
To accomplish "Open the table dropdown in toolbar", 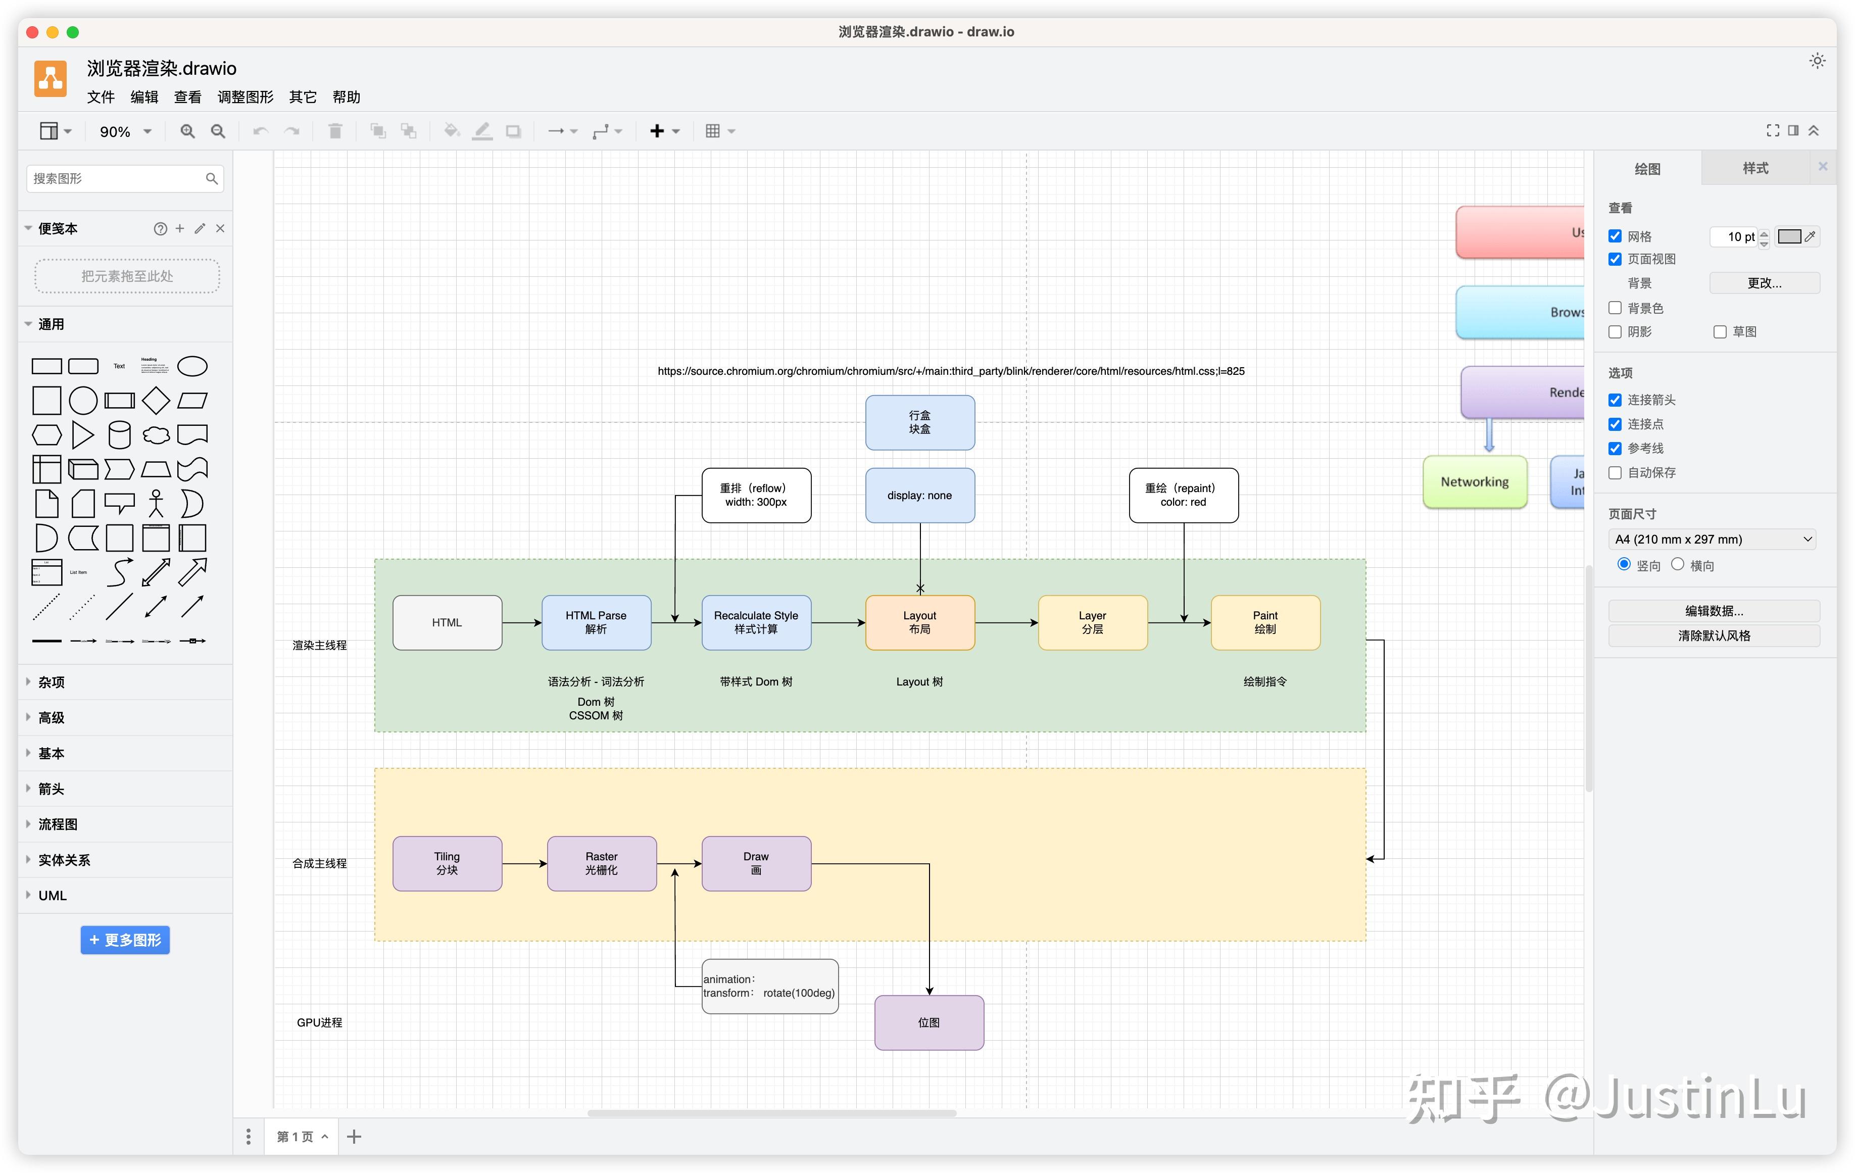I will 720,131.
